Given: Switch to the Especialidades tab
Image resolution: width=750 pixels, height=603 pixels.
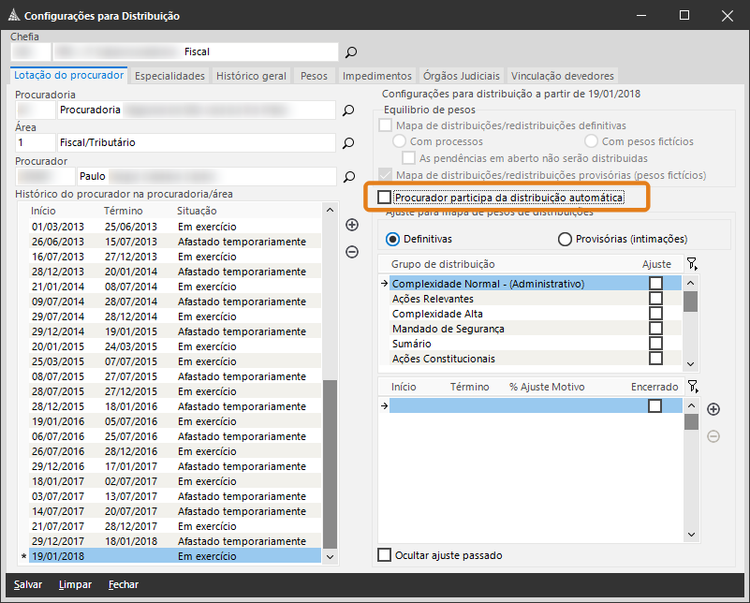Looking at the screenshot, I should coord(169,76).
